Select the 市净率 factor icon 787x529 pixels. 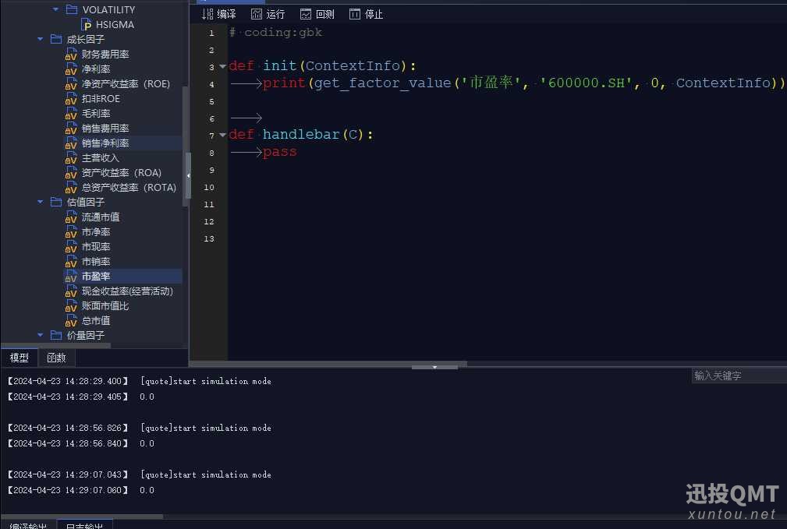coord(71,231)
